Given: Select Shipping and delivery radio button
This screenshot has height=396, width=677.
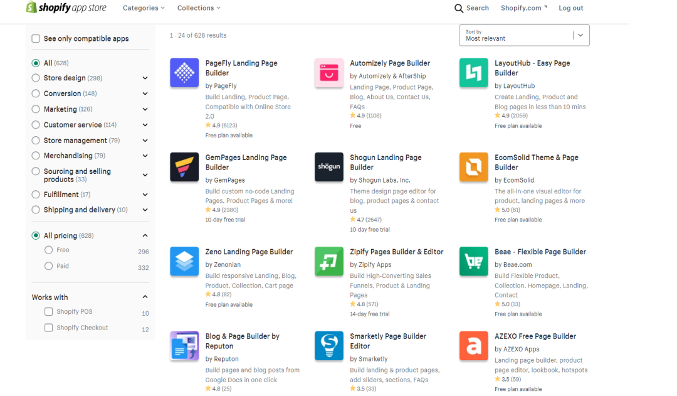Looking at the screenshot, I should pos(36,210).
